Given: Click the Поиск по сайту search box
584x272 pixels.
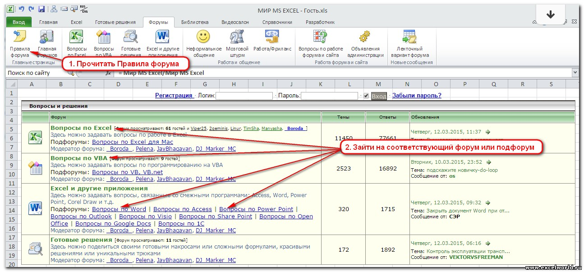Looking at the screenshot, I should pos(36,73).
